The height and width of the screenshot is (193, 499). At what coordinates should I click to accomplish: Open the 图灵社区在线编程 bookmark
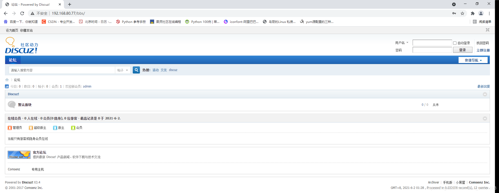coord(165,22)
